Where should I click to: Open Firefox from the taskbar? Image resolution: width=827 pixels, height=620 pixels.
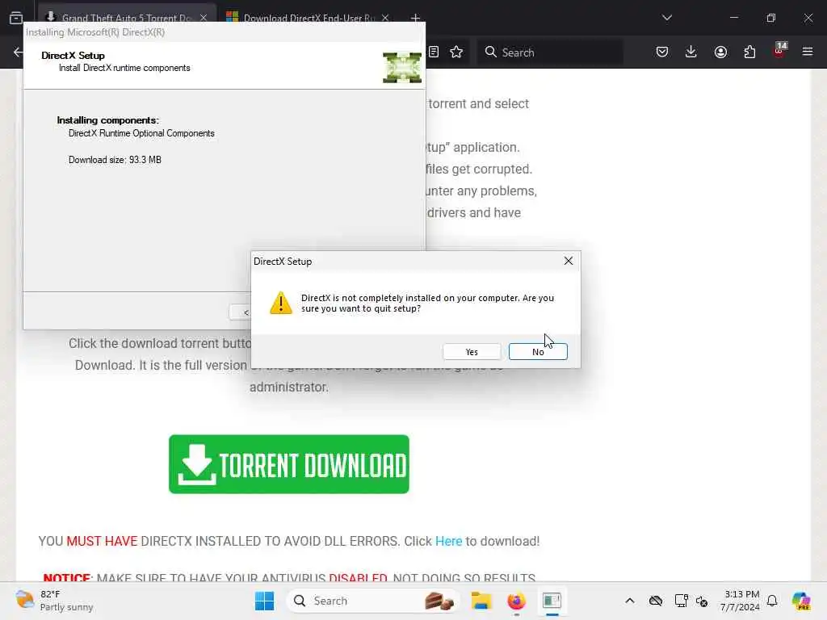[x=516, y=601]
